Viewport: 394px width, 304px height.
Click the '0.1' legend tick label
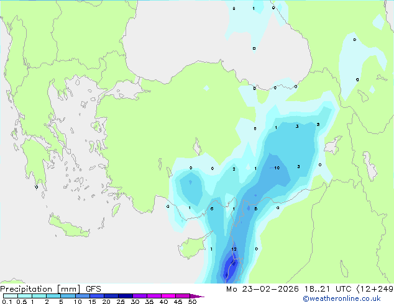coord(7,302)
